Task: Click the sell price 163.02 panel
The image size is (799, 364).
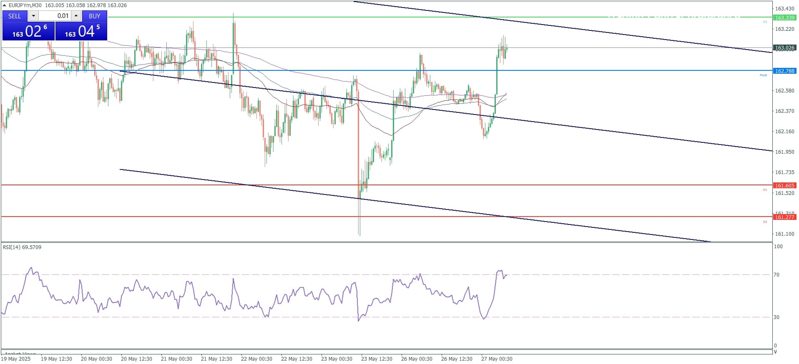Action: [x=28, y=31]
